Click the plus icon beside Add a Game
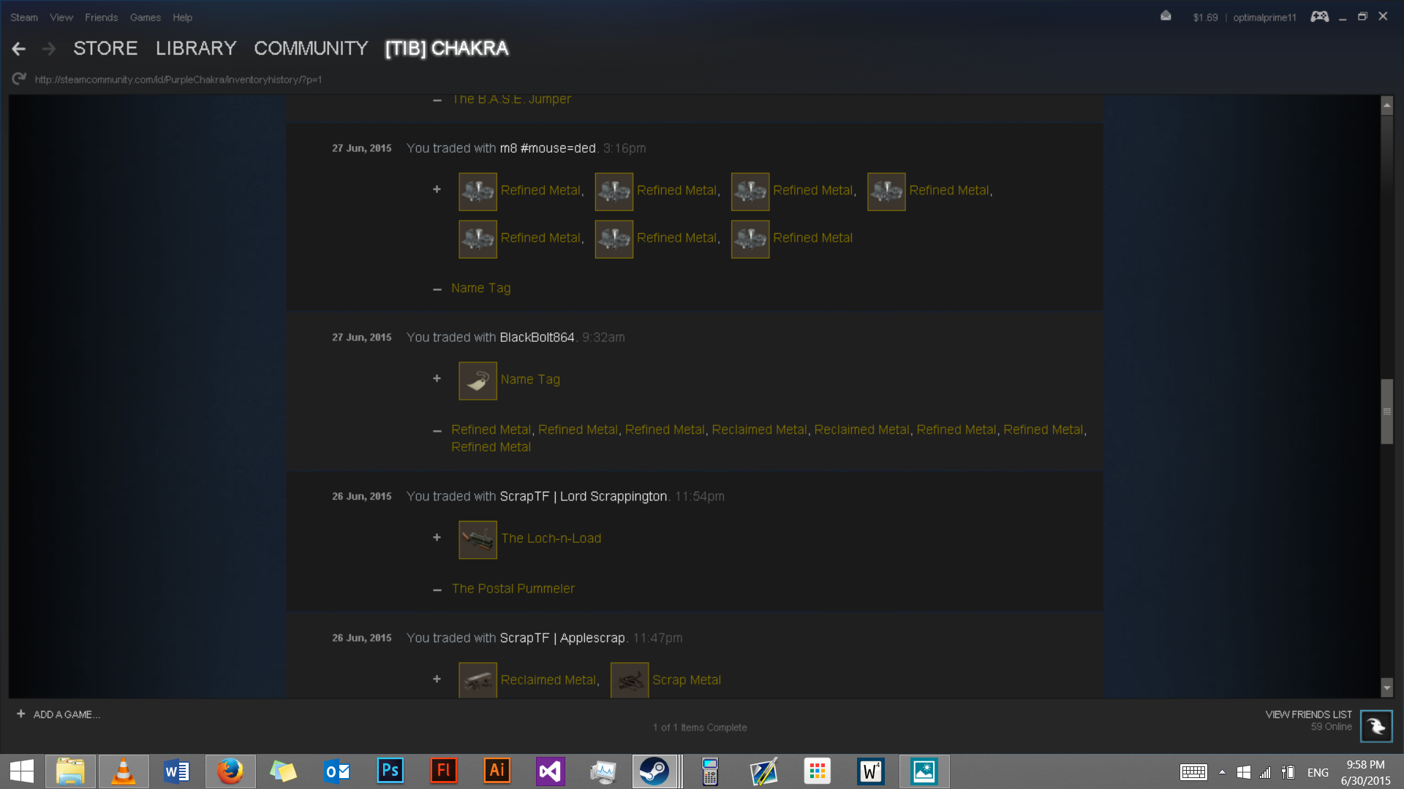This screenshot has width=1404, height=789. (x=20, y=714)
